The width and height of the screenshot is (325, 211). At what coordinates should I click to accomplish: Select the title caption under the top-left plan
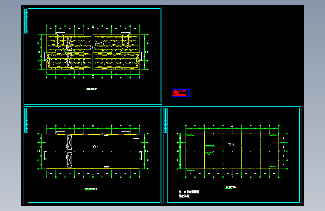click(91, 89)
